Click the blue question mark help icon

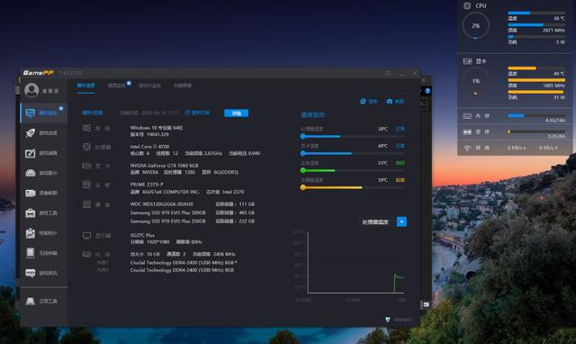click(x=427, y=91)
